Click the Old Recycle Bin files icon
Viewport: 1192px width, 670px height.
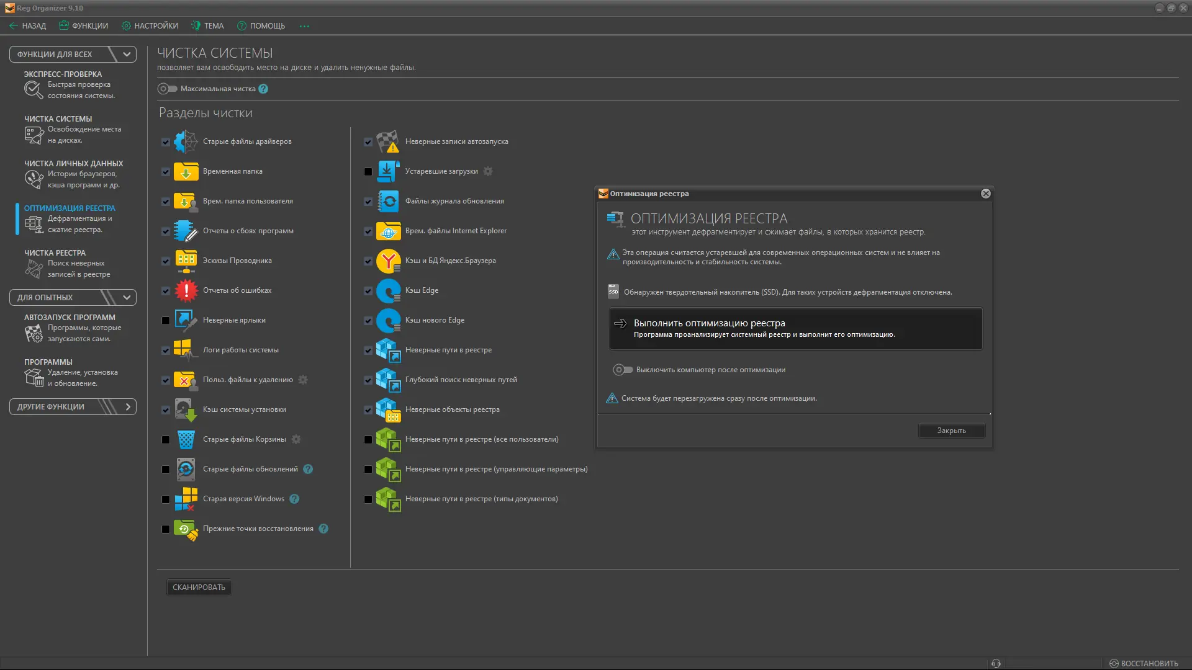[186, 439]
